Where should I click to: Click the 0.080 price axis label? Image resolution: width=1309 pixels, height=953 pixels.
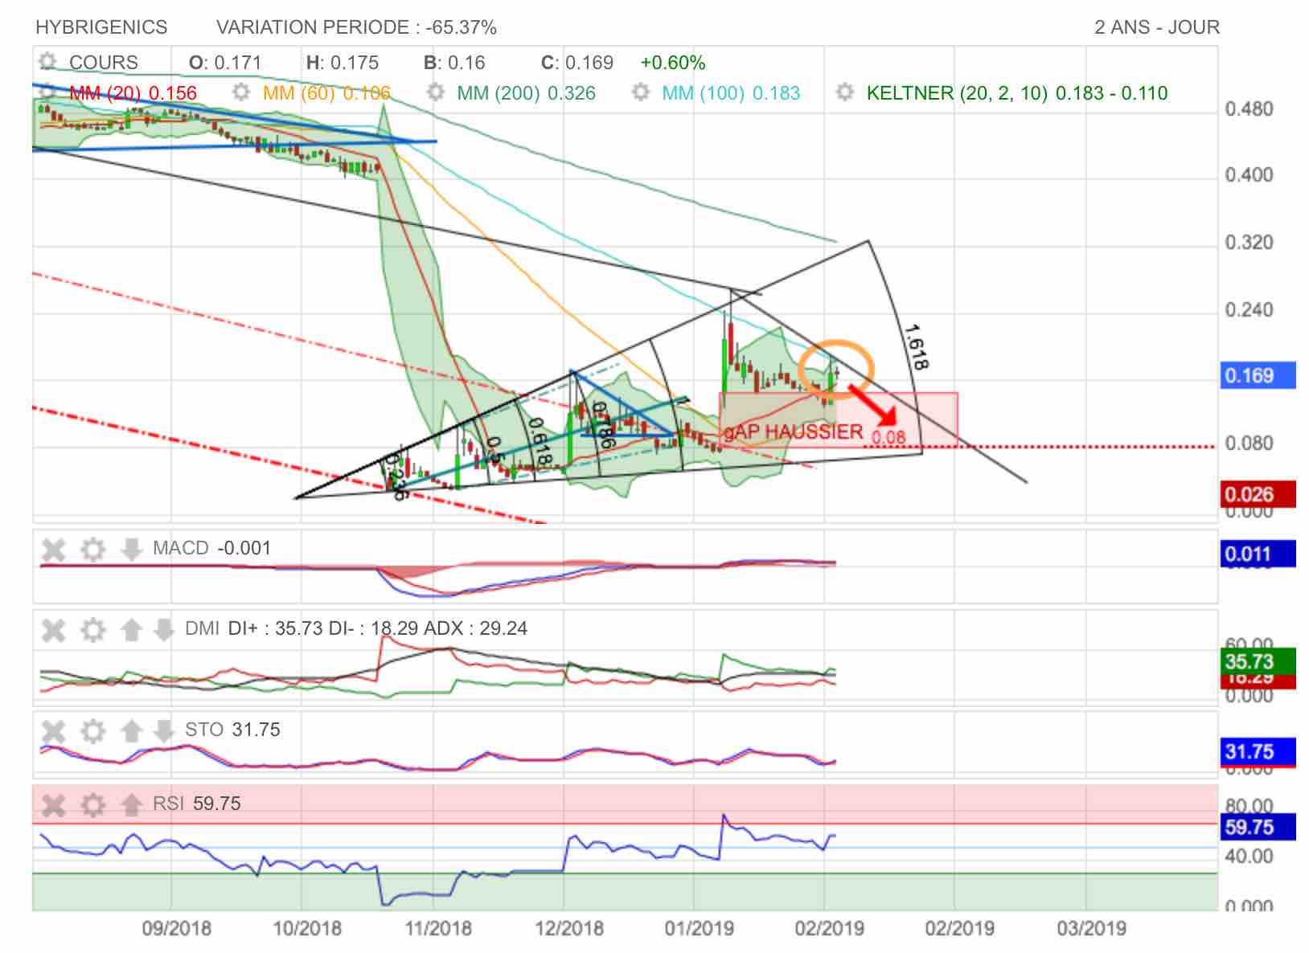[1249, 444]
